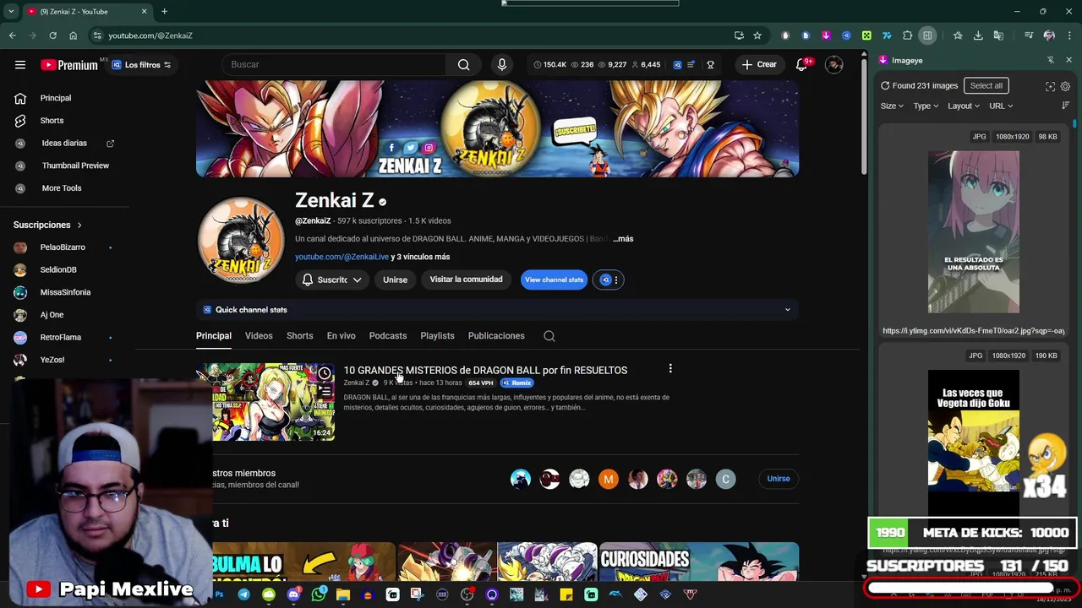Switch to the En vivo tab
1082x608 pixels.
[x=341, y=336]
